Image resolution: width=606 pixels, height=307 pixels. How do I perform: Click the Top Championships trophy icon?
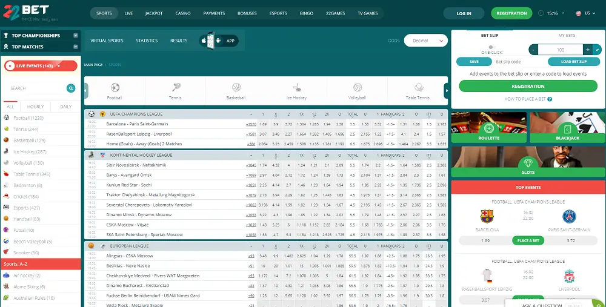click(x=6, y=36)
